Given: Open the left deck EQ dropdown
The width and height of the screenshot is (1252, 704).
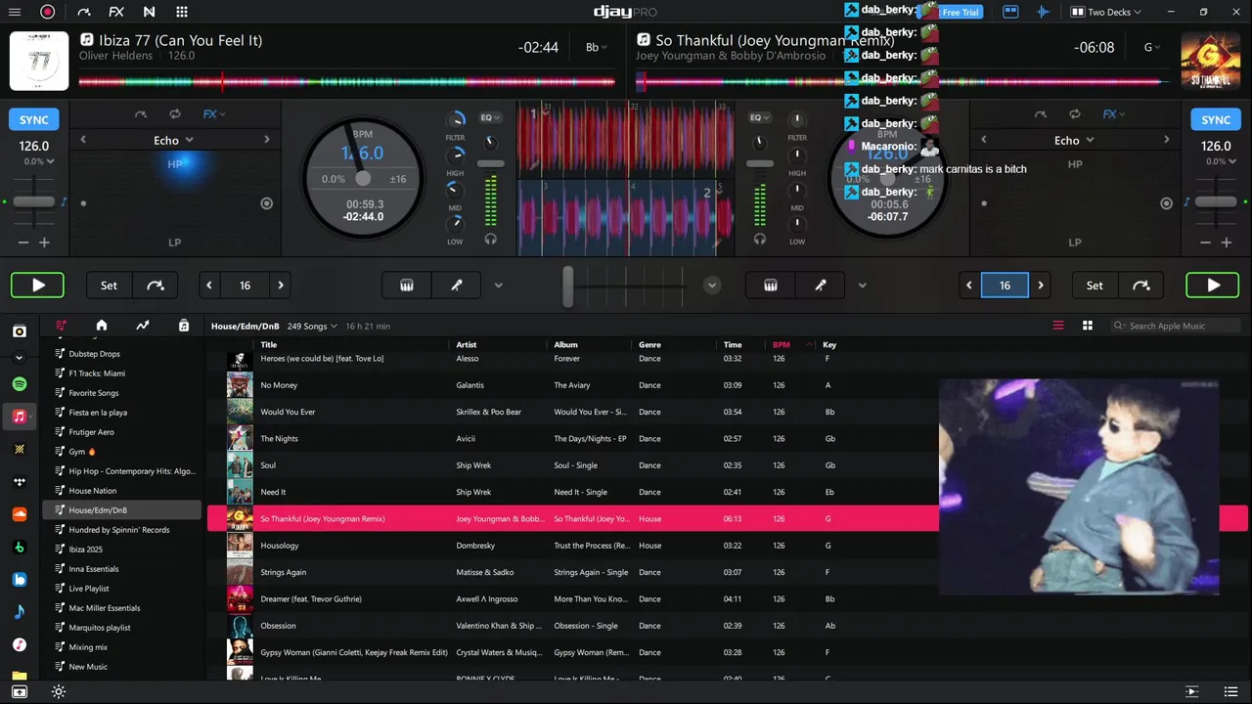Looking at the screenshot, I should 490,117.
